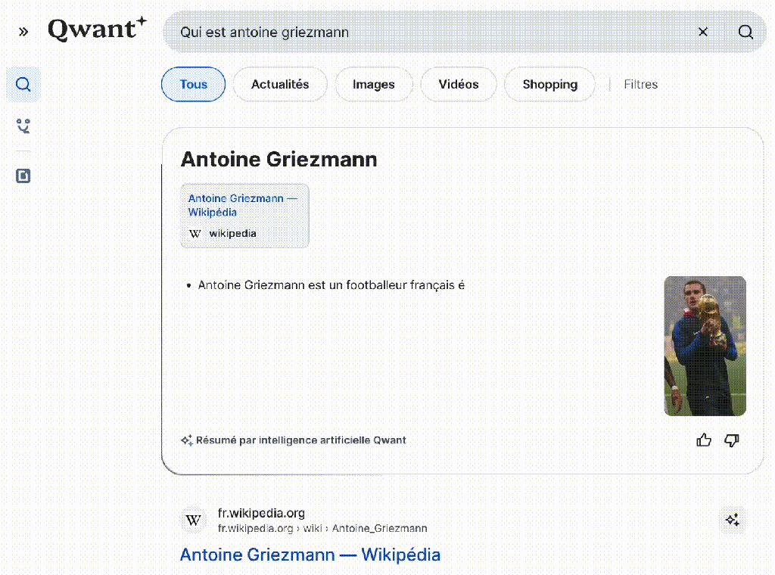Screen dimensions: 775x575
Task: Open the Qwant Junior sidebar icon
Action: pos(23,126)
